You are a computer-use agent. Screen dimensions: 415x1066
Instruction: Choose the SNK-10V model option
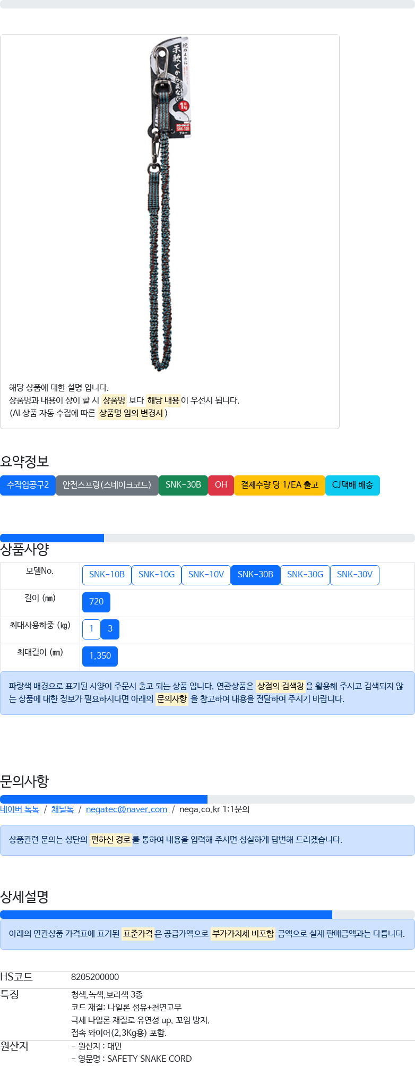click(x=206, y=575)
